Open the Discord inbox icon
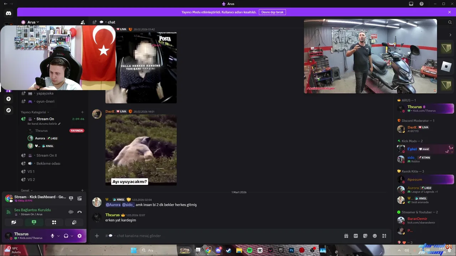 411,4
